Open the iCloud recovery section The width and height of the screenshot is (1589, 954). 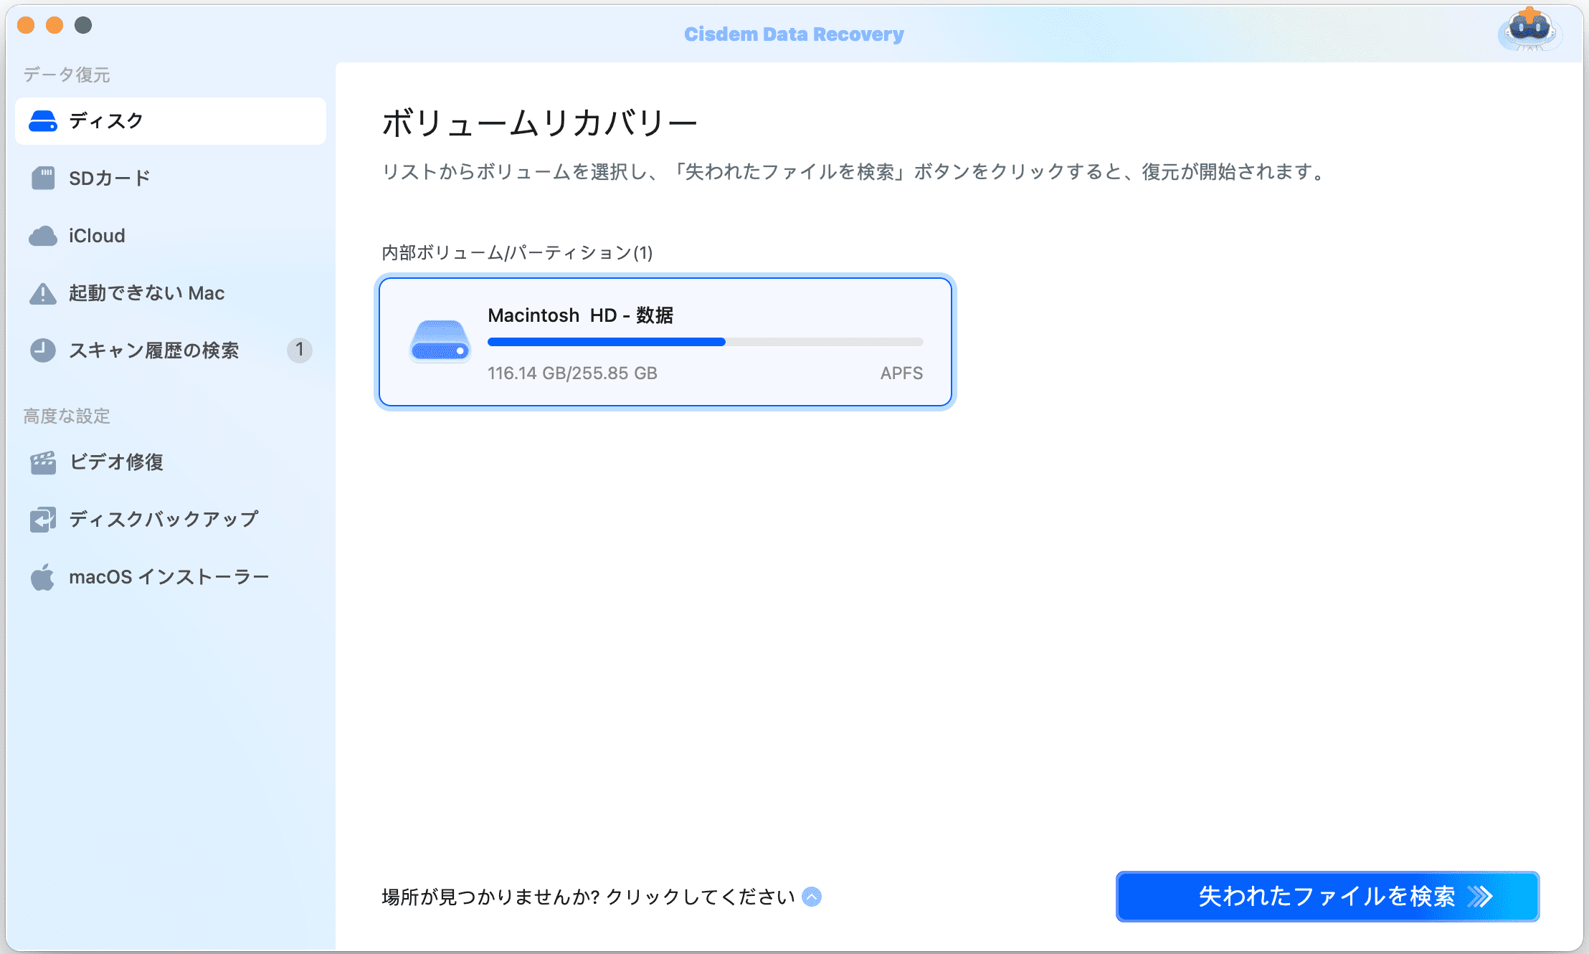[97, 236]
